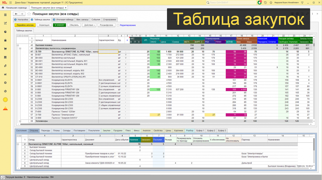The image size is (322, 180).
Task: Click user name Федоров Борис Михайлович
Action: pyautogui.click(x=286, y=3)
